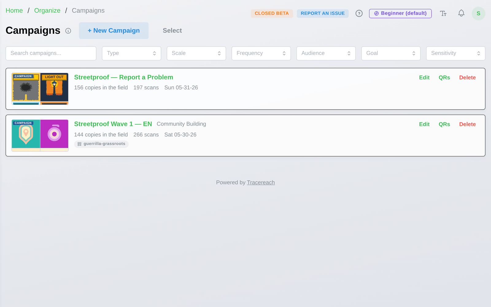Open Streetproof Wave 1 — EN campaign title
Viewport: 491px width, 307px height.
[113, 124]
